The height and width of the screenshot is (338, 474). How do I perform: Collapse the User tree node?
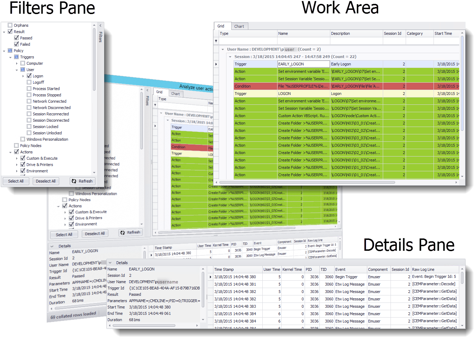tap(17, 70)
